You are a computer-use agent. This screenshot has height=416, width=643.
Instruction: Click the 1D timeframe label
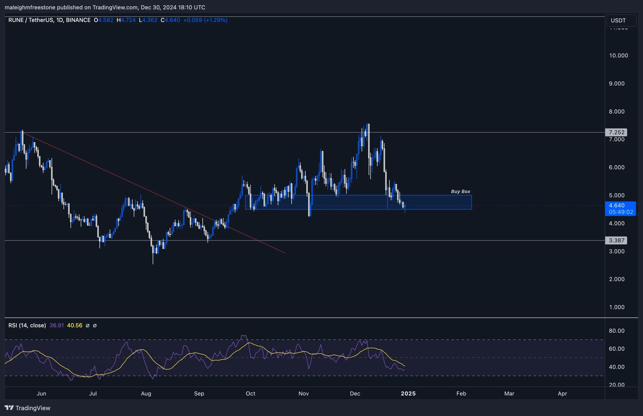[x=60, y=20]
